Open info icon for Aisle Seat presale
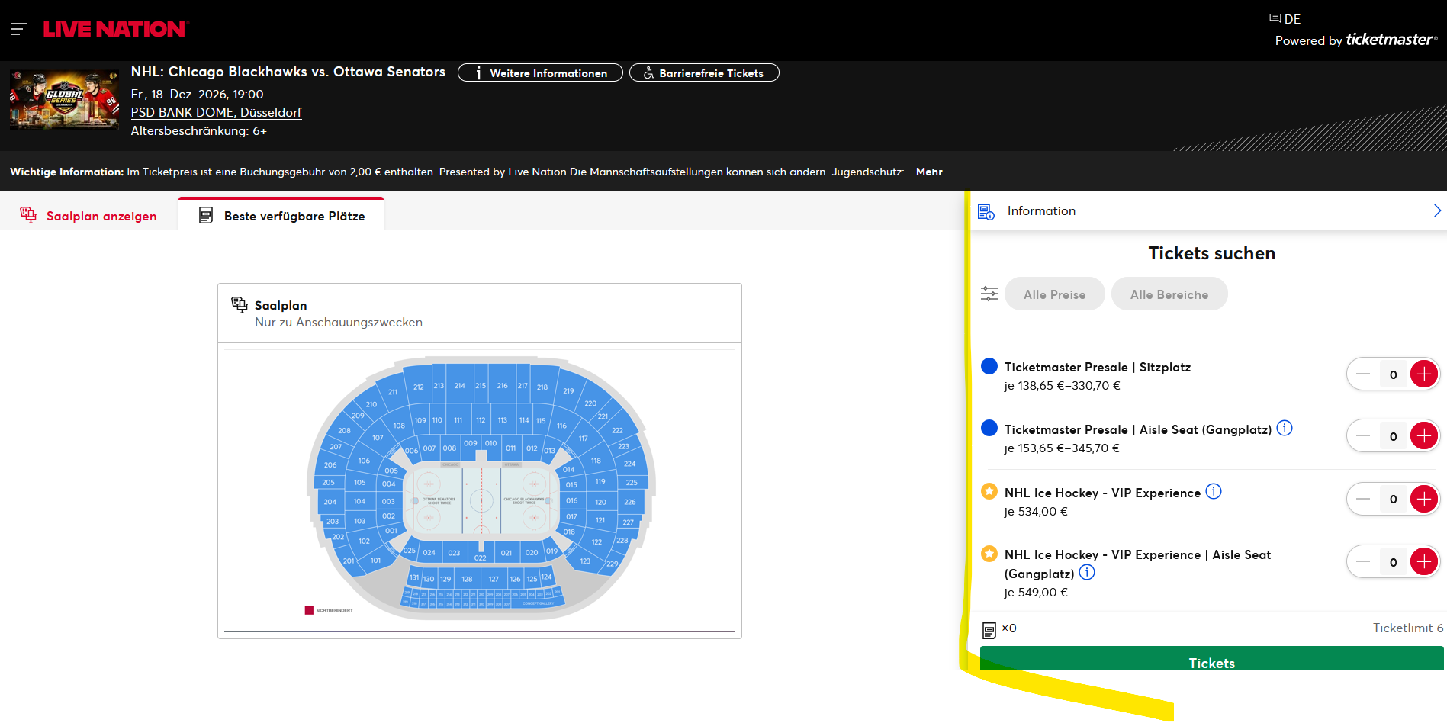The width and height of the screenshot is (1447, 723). [x=1285, y=429]
